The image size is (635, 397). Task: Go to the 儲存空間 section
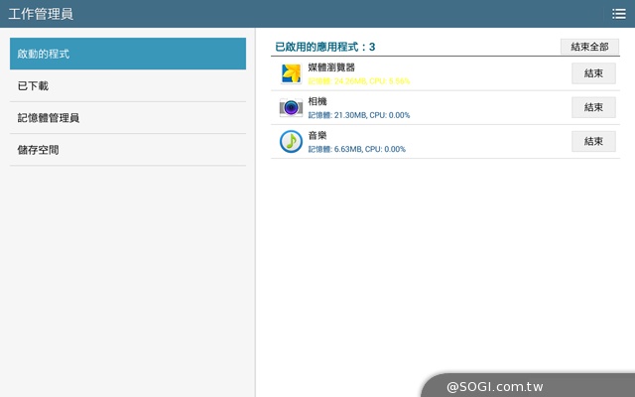coord(128,150)
